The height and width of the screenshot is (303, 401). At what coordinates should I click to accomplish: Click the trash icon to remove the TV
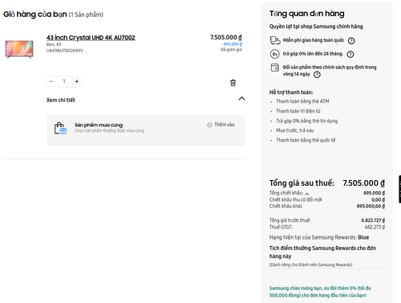tap(233, 83)
